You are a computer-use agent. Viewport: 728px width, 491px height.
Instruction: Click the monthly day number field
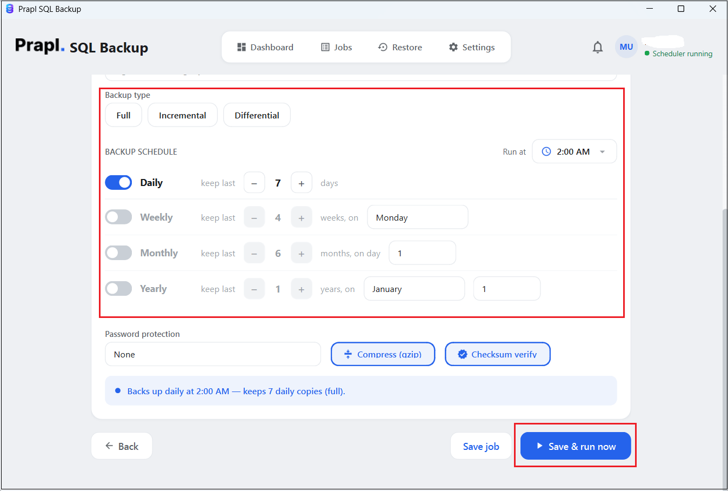coord(423,253)
